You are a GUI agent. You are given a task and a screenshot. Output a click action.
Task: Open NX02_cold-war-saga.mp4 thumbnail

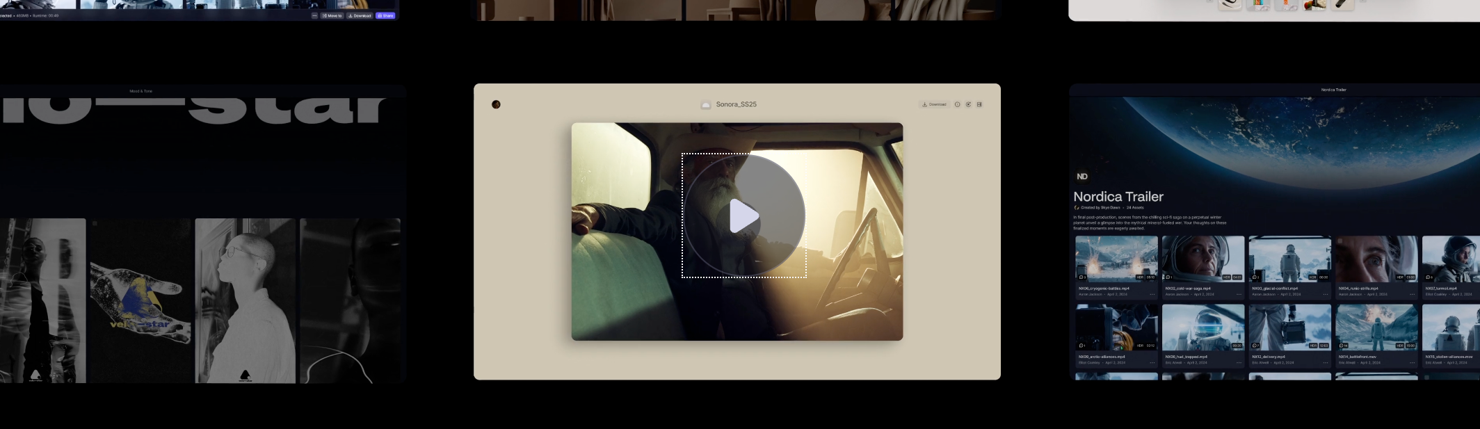click(x=1203, y=258)
